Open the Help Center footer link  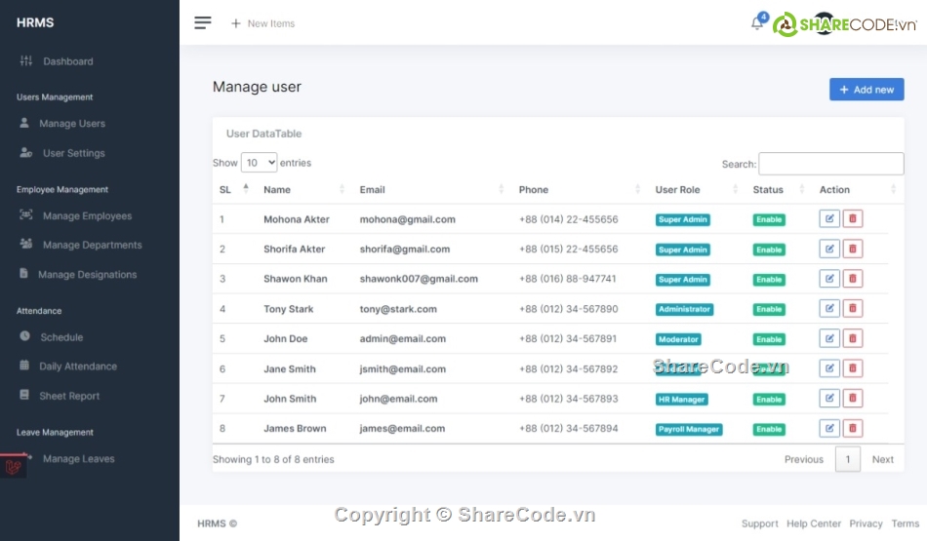pyautogui.click(x=814, y=523)
